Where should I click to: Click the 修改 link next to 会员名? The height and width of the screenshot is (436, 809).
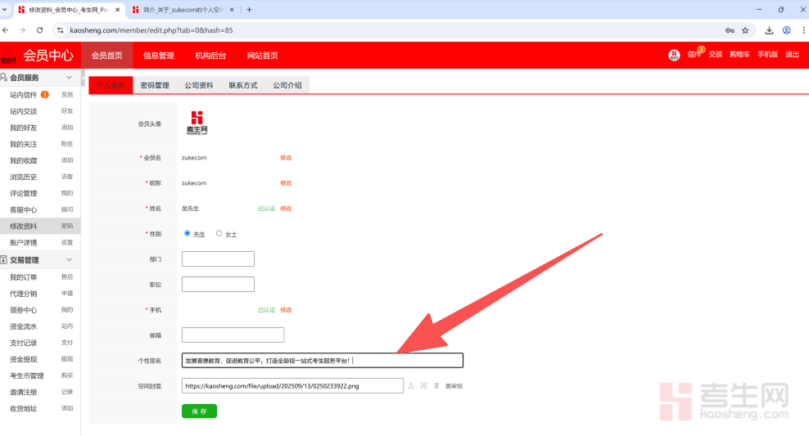click(x=286, y=158)
